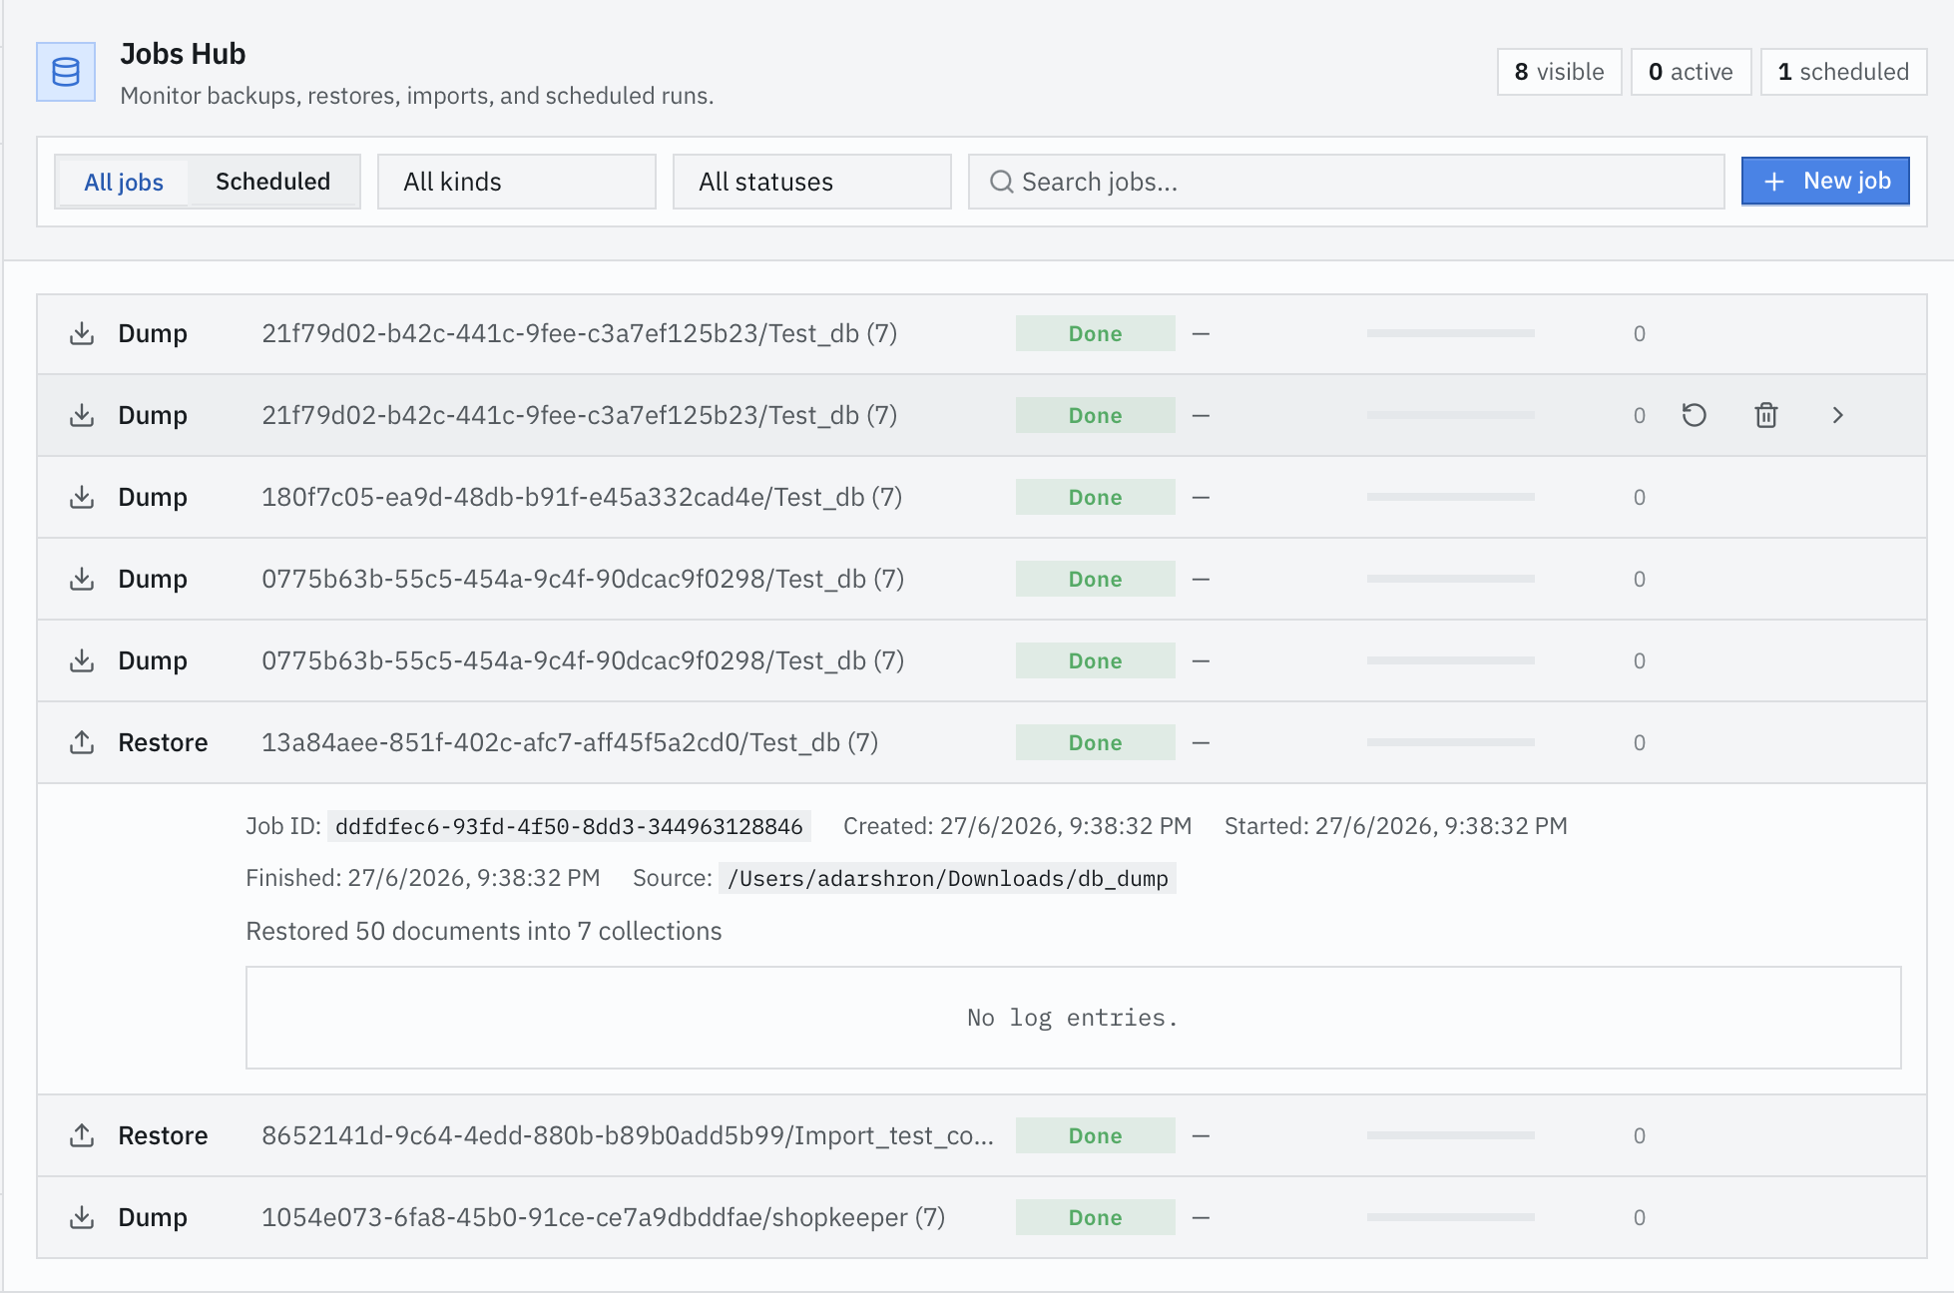Screen dimensions: 1954x1293
Task: Retry the hovered Dump job via rerun icon
Action: [x=1695, y=415]
